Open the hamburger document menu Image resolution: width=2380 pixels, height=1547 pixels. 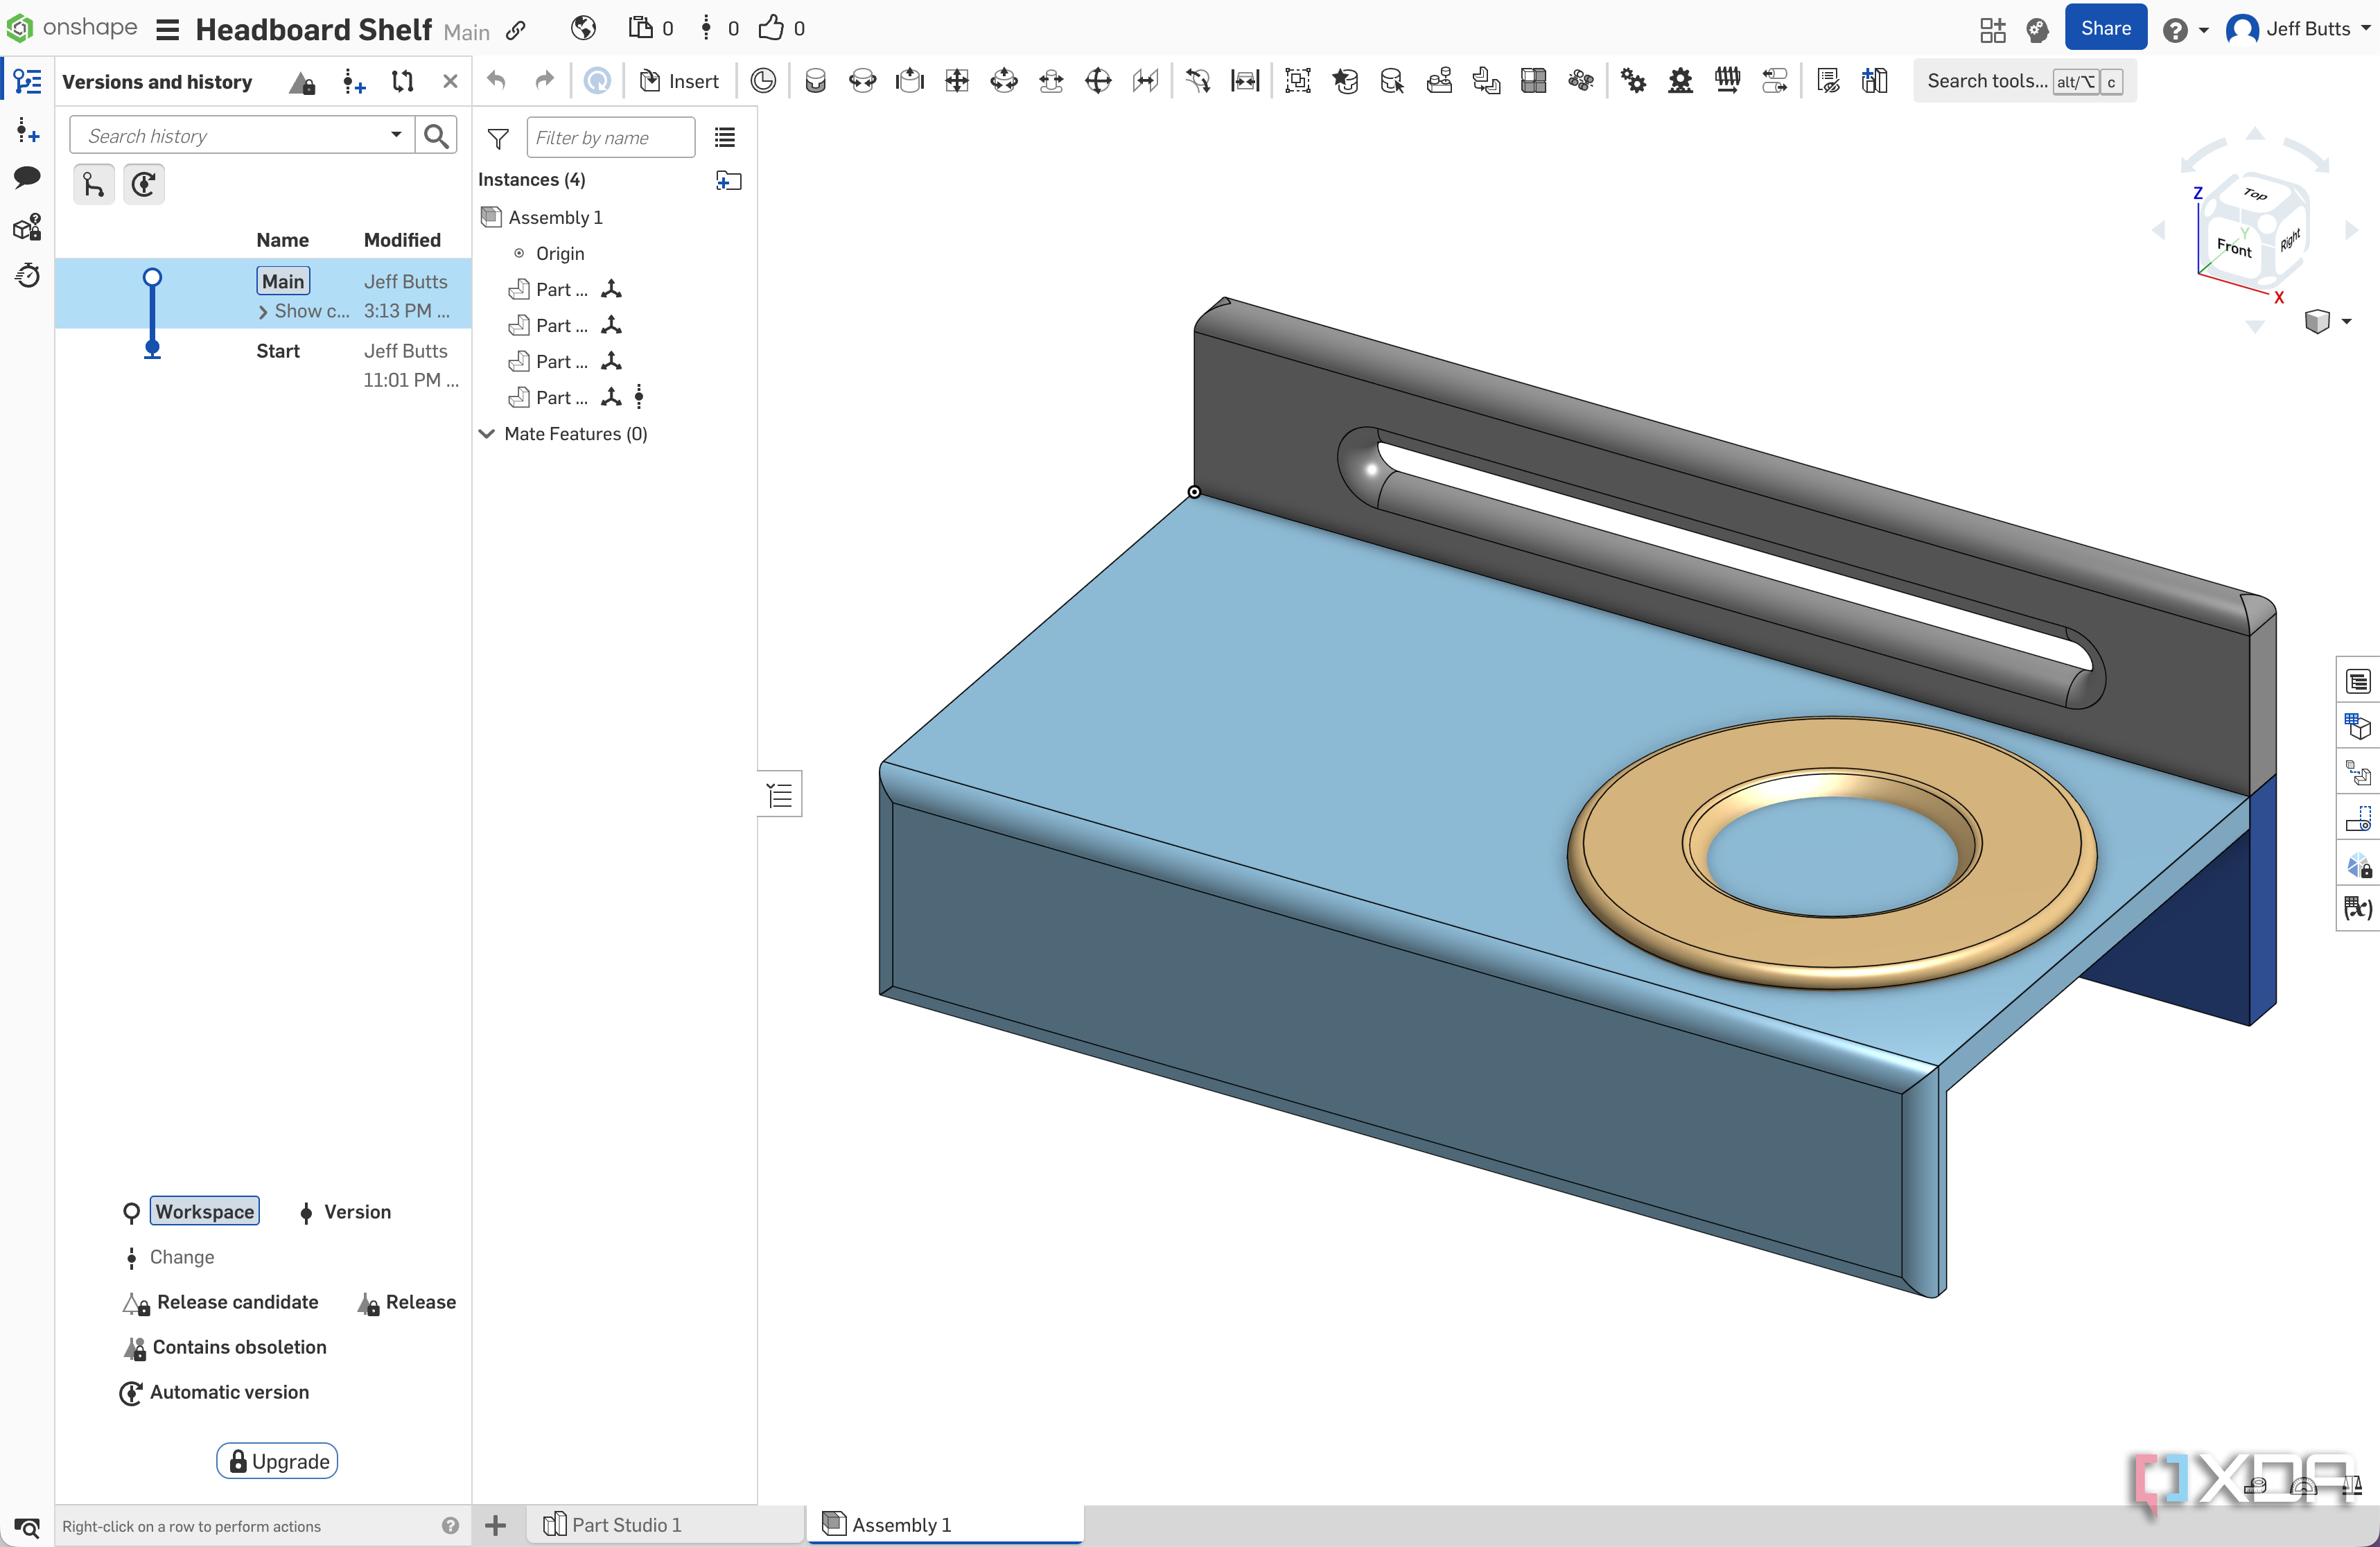tap(168, 29)
